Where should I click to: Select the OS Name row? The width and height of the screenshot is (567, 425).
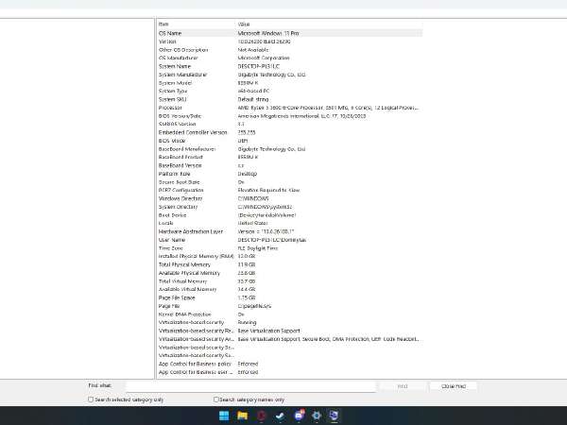point(290,33)
